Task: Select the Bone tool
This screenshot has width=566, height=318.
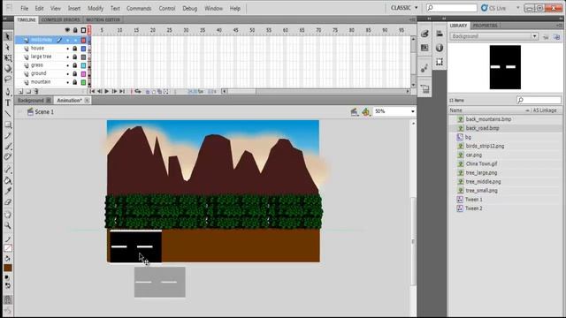Action: [8, 170]
